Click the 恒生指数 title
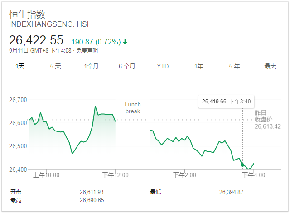 [27, 15]
